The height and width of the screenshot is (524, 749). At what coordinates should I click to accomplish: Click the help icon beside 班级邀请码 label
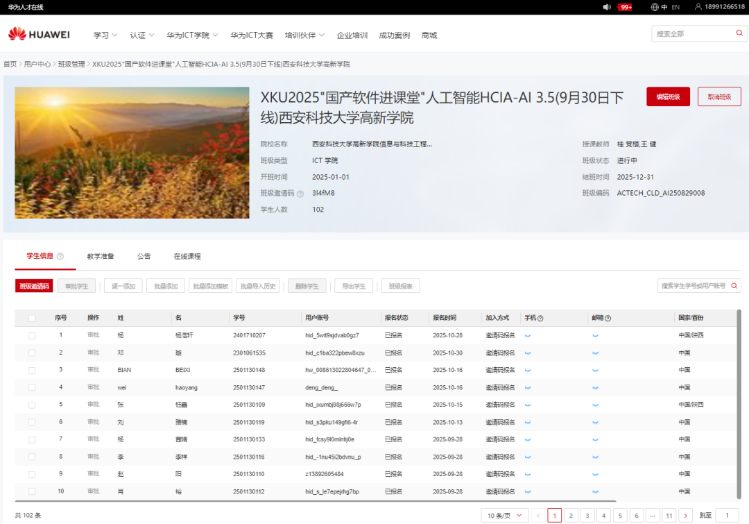click(x=300, y=194)
